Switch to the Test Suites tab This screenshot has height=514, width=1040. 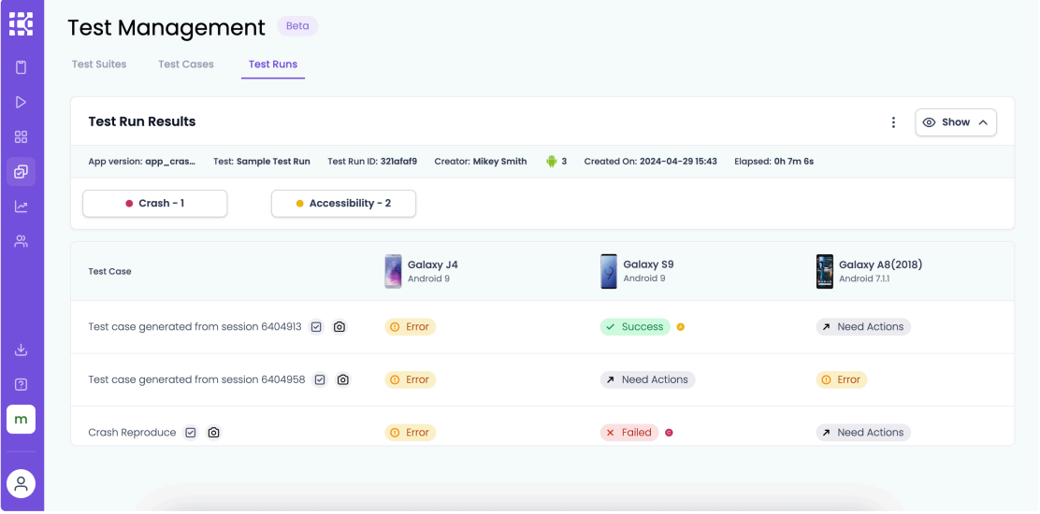(99, 64)
